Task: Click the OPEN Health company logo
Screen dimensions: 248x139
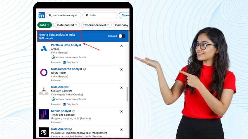Action: (44, 73)
